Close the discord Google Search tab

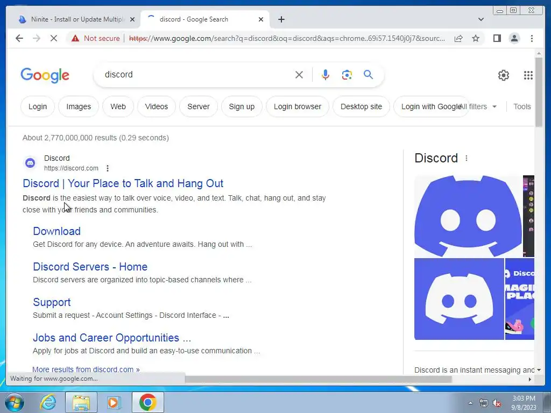point(261,19)
